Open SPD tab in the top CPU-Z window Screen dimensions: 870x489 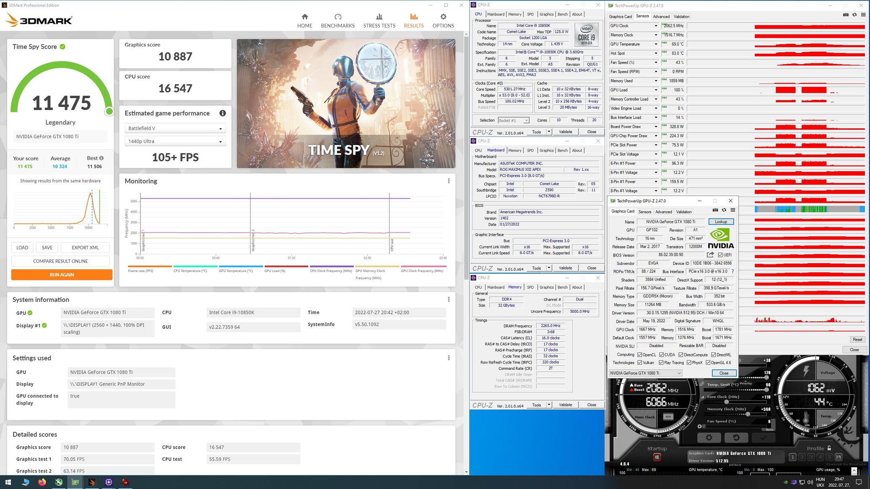(530, 14)
